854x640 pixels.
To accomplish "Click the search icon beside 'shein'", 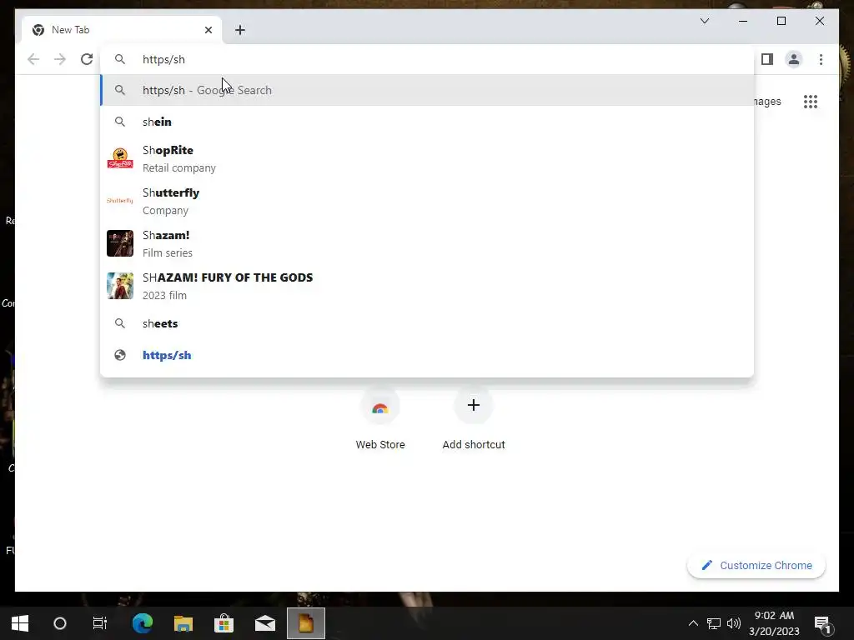I will tap(120, 122).
